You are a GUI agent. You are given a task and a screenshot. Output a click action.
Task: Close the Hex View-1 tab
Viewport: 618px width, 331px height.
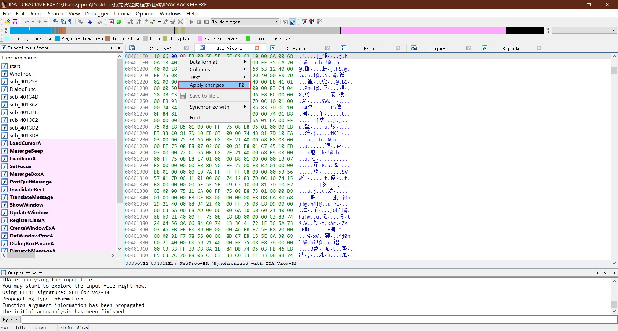pyautogui.click(x=257, y=48)
